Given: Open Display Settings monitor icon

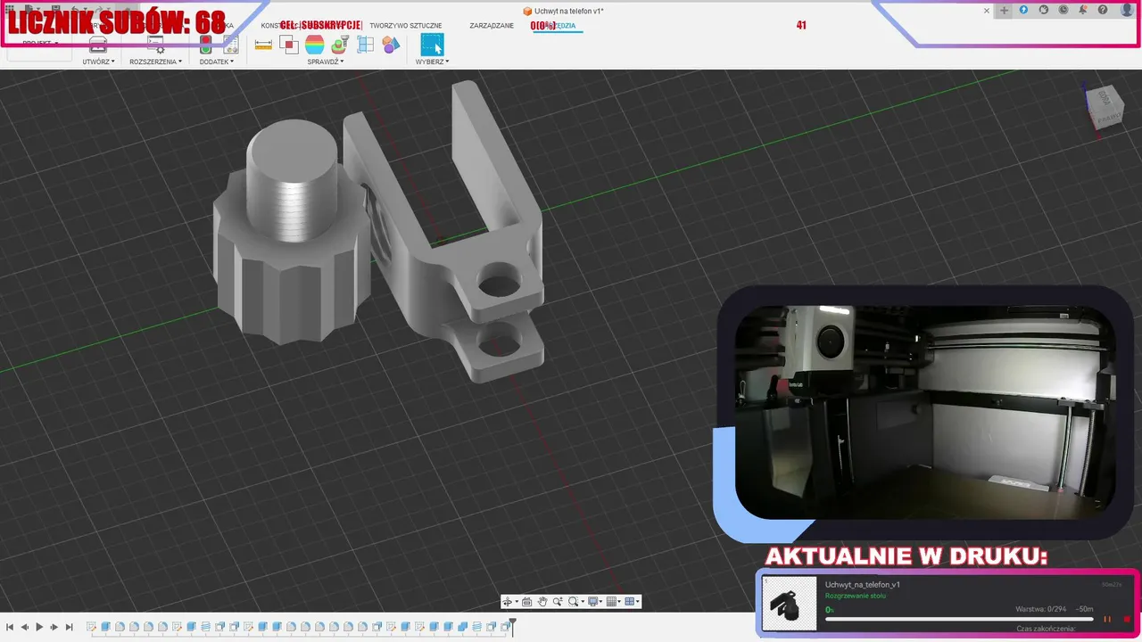Looking at the screenshot, I should [593, 602].
